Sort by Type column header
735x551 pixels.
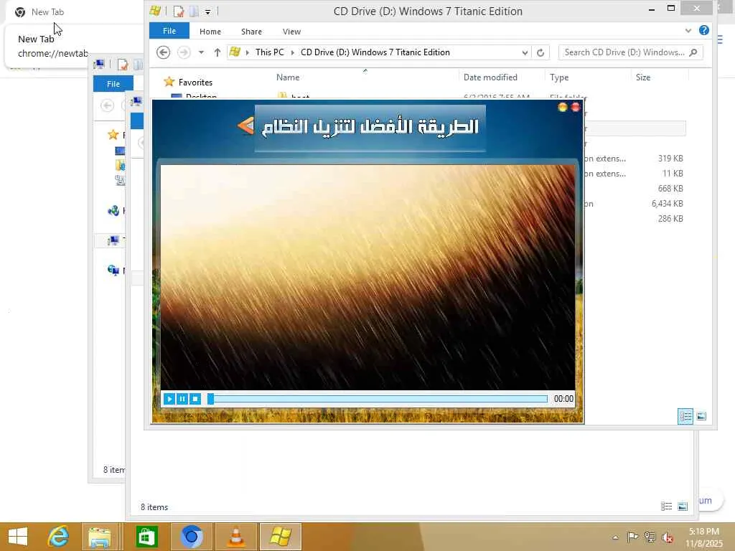coord(559,77)
